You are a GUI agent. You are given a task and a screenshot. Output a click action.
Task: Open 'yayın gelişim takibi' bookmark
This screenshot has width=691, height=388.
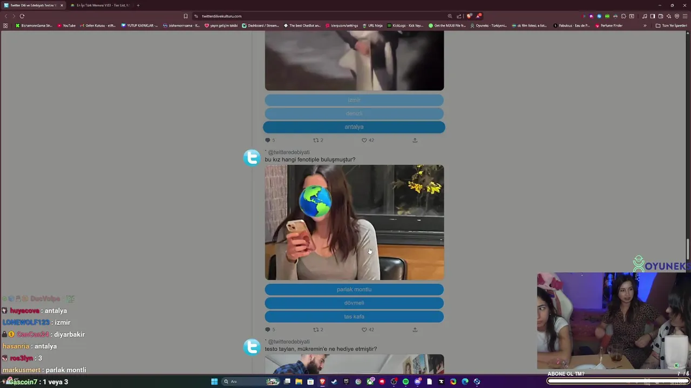(221, 25)
